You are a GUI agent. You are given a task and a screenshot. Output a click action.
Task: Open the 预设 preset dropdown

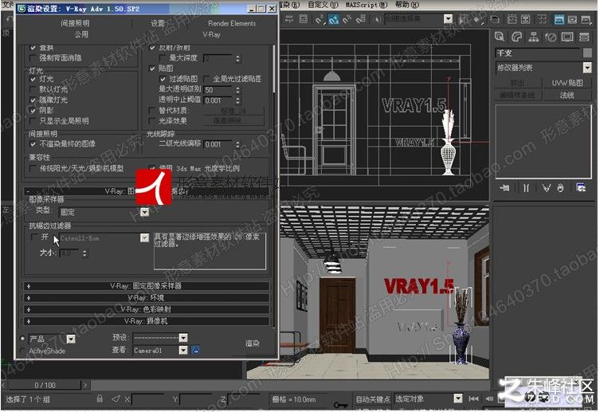[x=183, y=338]
